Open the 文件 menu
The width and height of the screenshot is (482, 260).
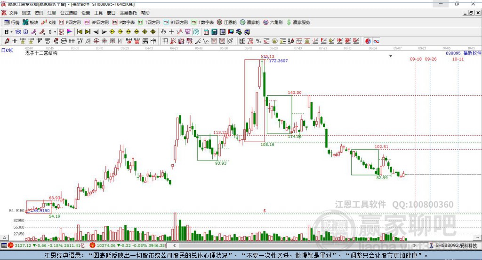(14, 13)
